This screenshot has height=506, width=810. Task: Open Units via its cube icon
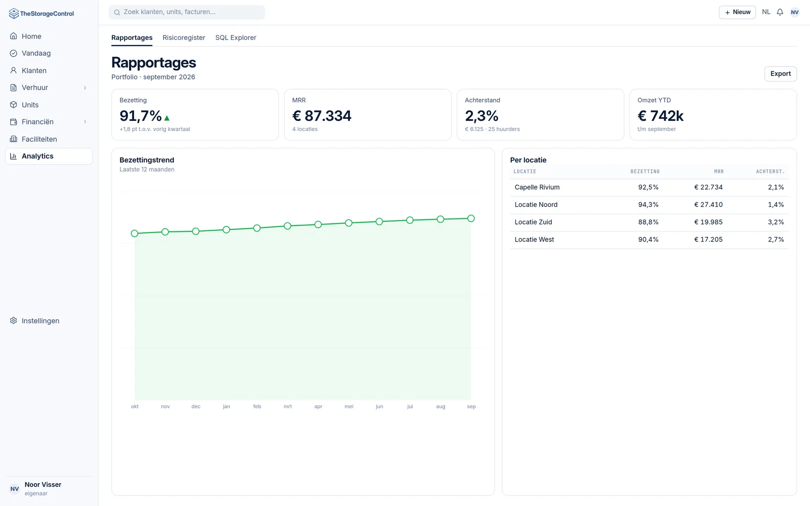pyautogui.click(x=14, y=105)
